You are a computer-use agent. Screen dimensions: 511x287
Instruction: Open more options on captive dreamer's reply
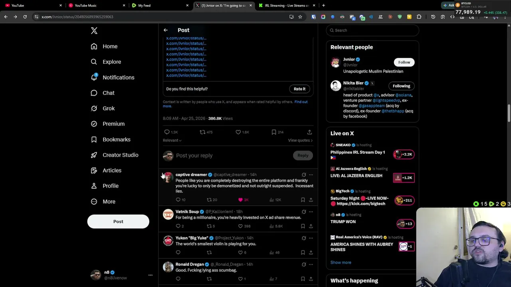coord(311,175)
